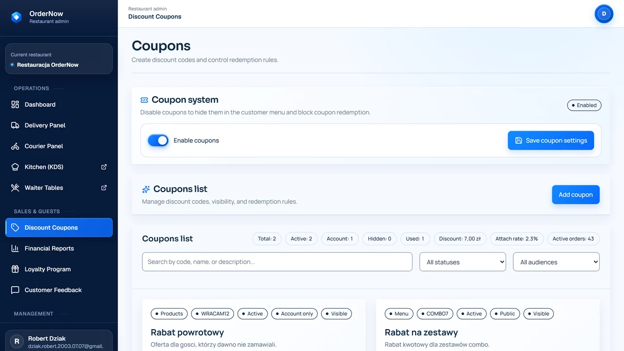
Task: Open Customer Feedback link
Action: (59, 290)
